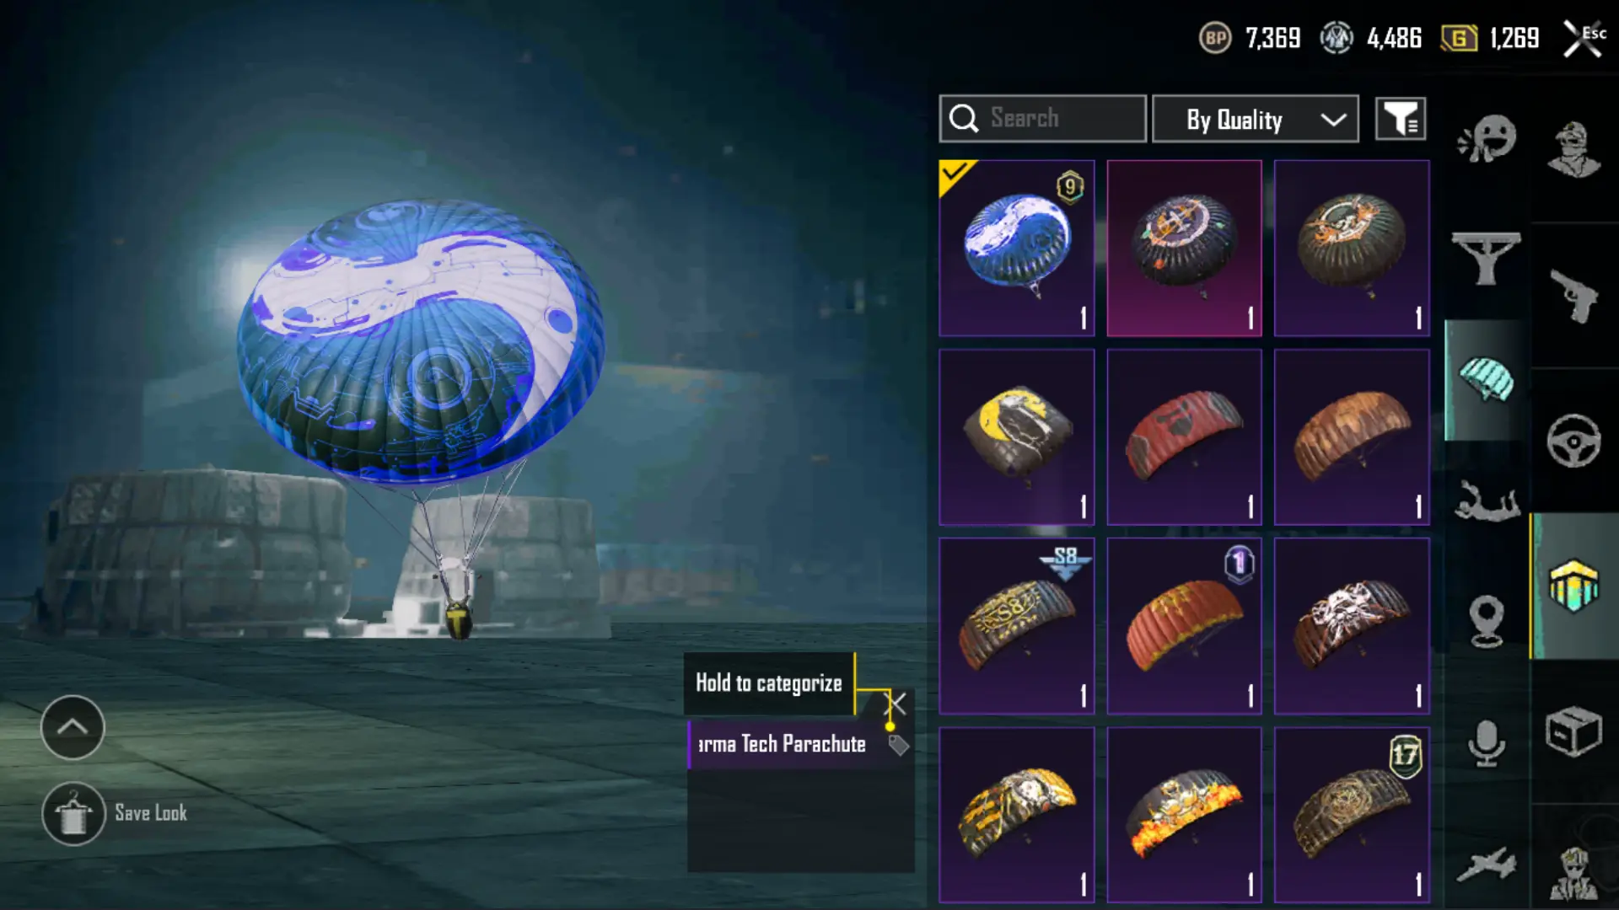Choose the flaming parachute thumbnail
Image resolution: width=1619 pixels, height=910 pixels.
click(1185, 815)
